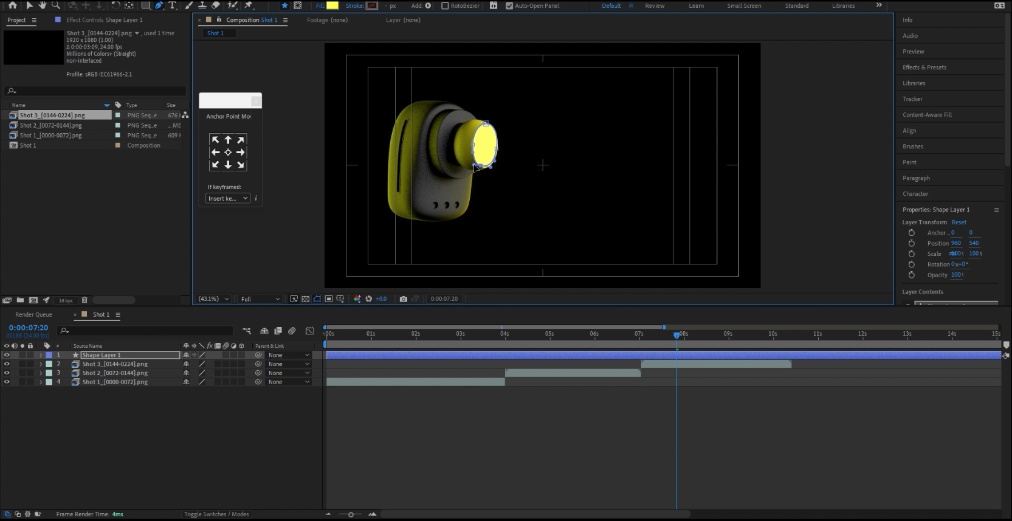Open the Project panel menu

click(x=34, y=20)
